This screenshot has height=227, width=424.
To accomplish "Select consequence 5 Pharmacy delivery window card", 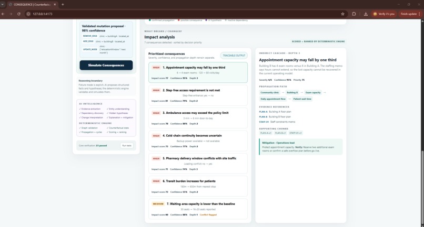I will coord(198,164).
